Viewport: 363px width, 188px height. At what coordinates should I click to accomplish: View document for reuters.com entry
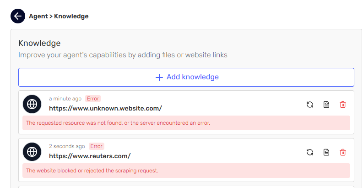click(326, 152)
